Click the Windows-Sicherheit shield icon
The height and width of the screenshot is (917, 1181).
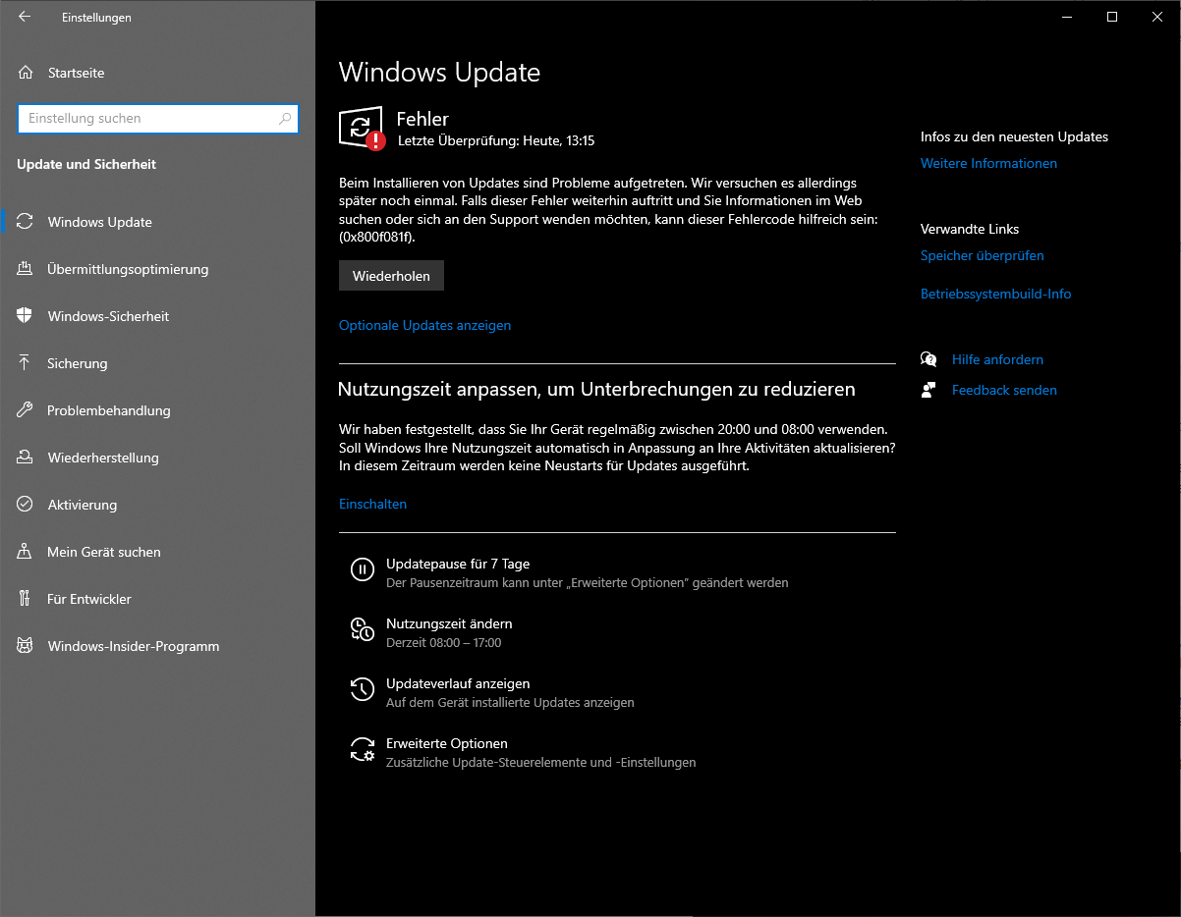pos(26,316)
